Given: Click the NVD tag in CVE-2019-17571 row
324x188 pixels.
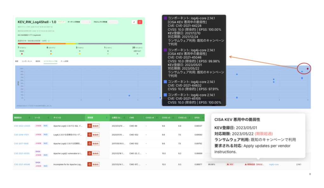Looking at the screenshot, I should coord(46,135).
